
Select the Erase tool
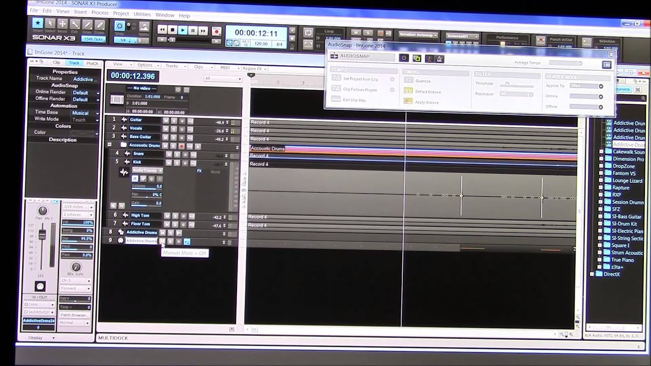pyautogui.click(x=100, y=24)
